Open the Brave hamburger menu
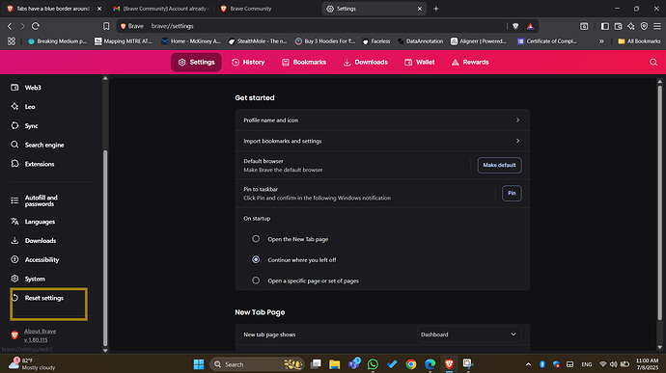This screenshot has height=373, width=666. tap(657, 26)
